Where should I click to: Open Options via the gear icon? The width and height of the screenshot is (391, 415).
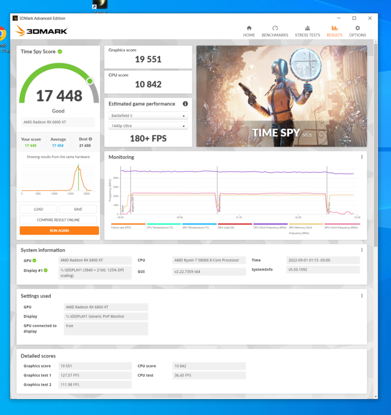(x=357, y=31)
